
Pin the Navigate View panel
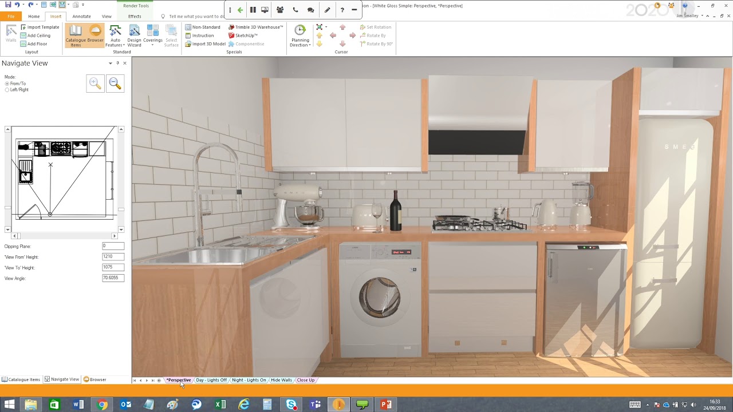117,63
